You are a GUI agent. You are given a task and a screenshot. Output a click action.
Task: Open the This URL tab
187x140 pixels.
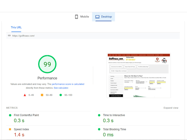point(16,27)
